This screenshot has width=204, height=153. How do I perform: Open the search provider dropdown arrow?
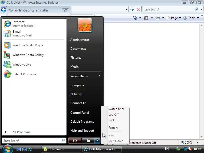[201, 9]
